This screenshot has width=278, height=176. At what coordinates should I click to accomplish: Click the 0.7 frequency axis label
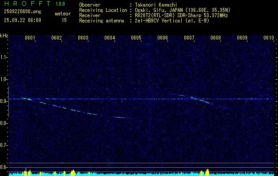[x=4, y=145]
